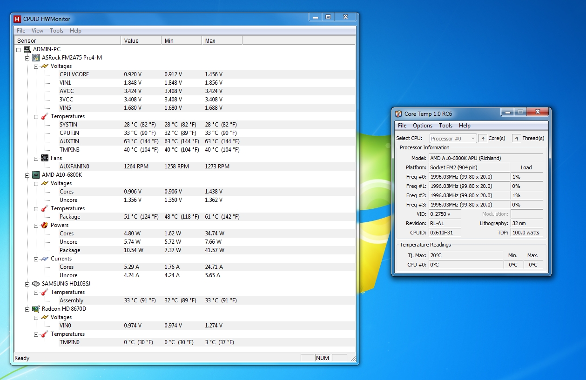Screen dimensions: 586x380
Task: Click the thermometer icon of Radeon HD 8670D Temperatures
Action: (x=45, y=334)
